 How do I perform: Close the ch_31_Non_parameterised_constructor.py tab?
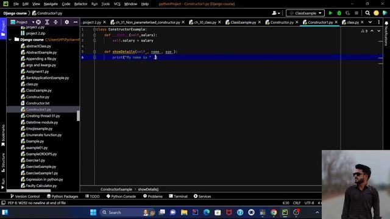(183, 22)
